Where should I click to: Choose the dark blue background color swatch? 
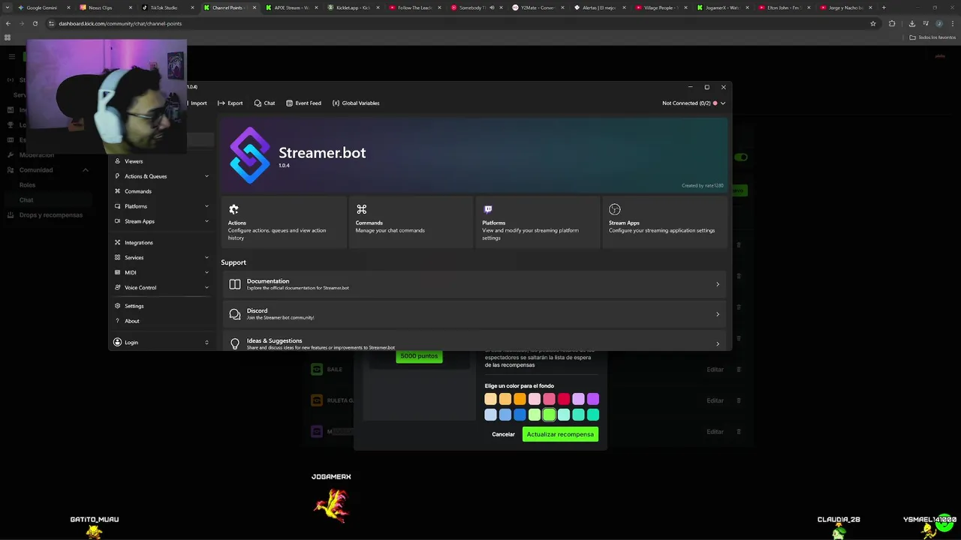pyautogui.click(x=520, y=415)
